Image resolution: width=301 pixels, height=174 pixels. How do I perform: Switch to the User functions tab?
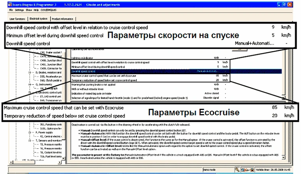[17, 18]
